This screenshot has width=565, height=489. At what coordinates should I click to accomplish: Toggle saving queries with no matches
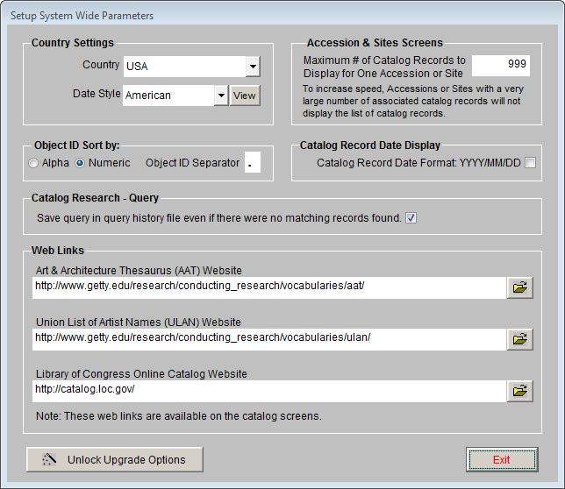tap(411, 217)
